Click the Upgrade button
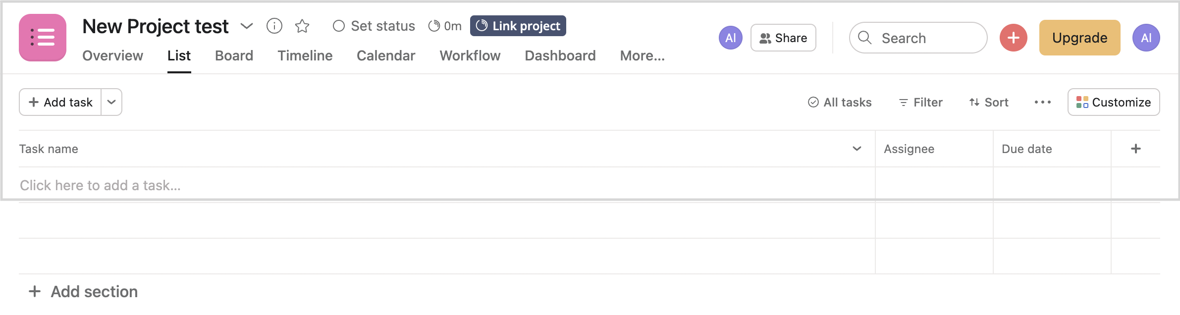 point(1080,38)
